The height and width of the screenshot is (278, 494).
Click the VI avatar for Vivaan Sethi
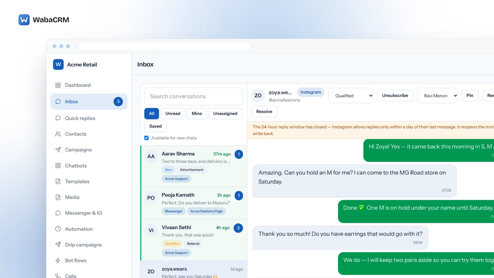[x=151, y=230]
